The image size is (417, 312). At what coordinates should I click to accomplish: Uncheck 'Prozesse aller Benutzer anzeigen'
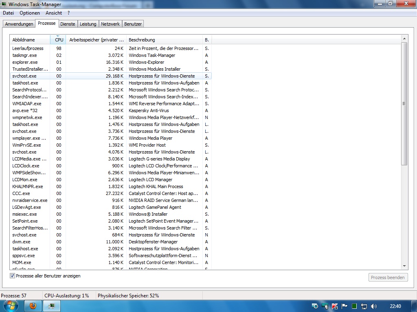[x=12, y=276]
